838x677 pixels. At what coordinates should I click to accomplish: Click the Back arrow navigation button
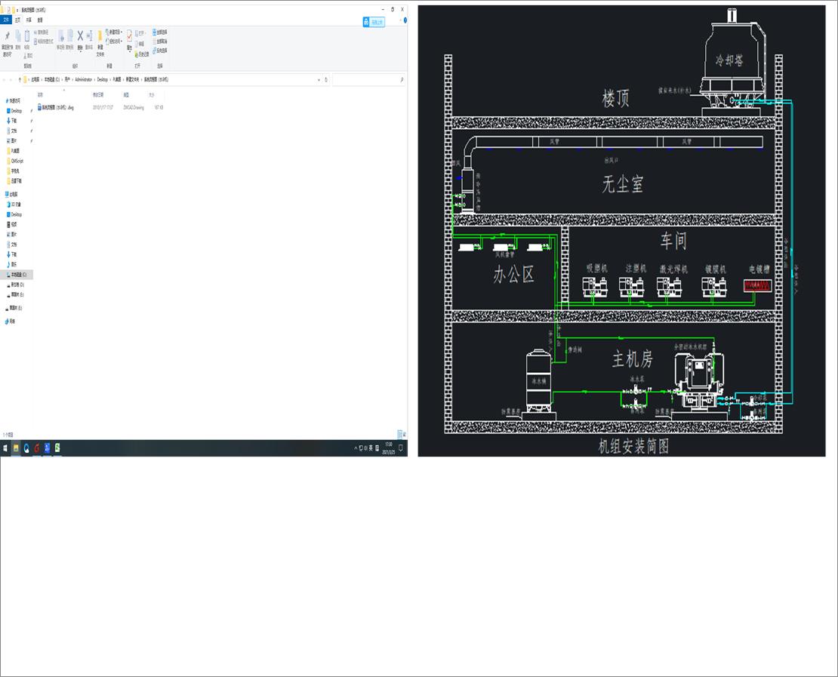coord(5,79)
